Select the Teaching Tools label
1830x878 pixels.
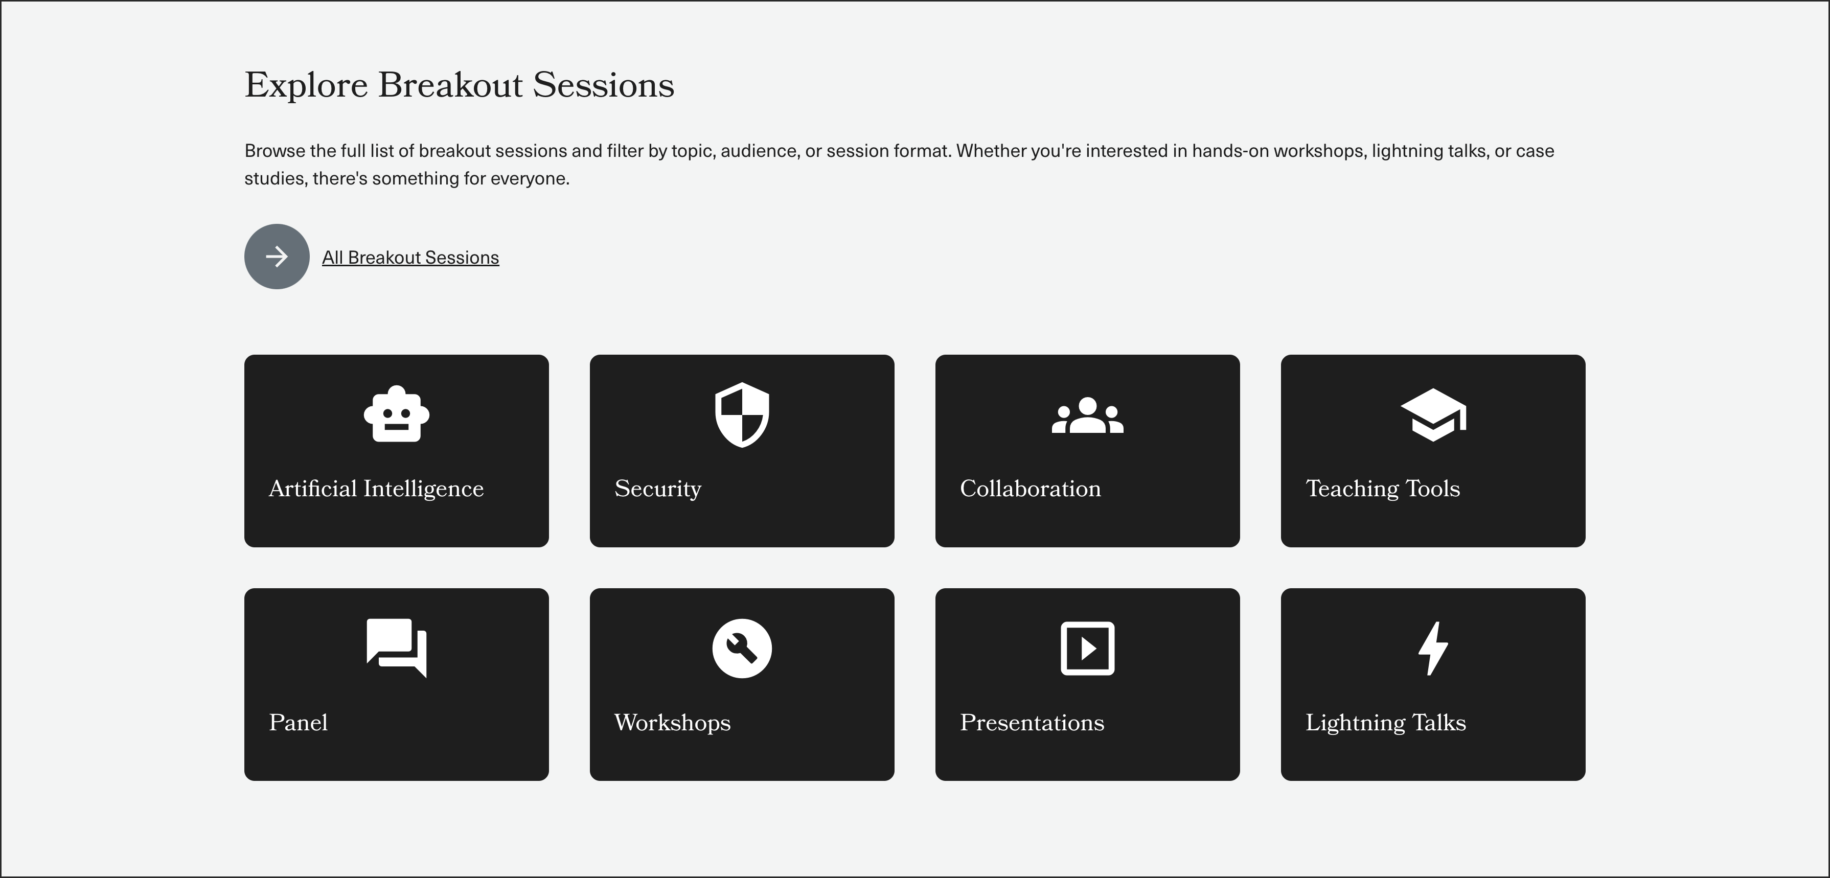pyautogui.click(x=1382, y=488)
